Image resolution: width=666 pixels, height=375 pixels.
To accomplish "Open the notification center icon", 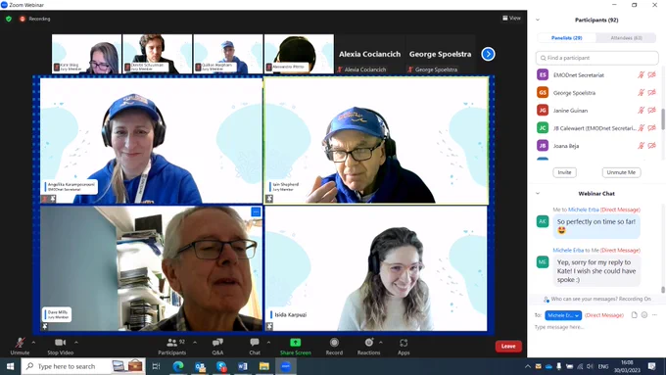I will tap(652, 366).
